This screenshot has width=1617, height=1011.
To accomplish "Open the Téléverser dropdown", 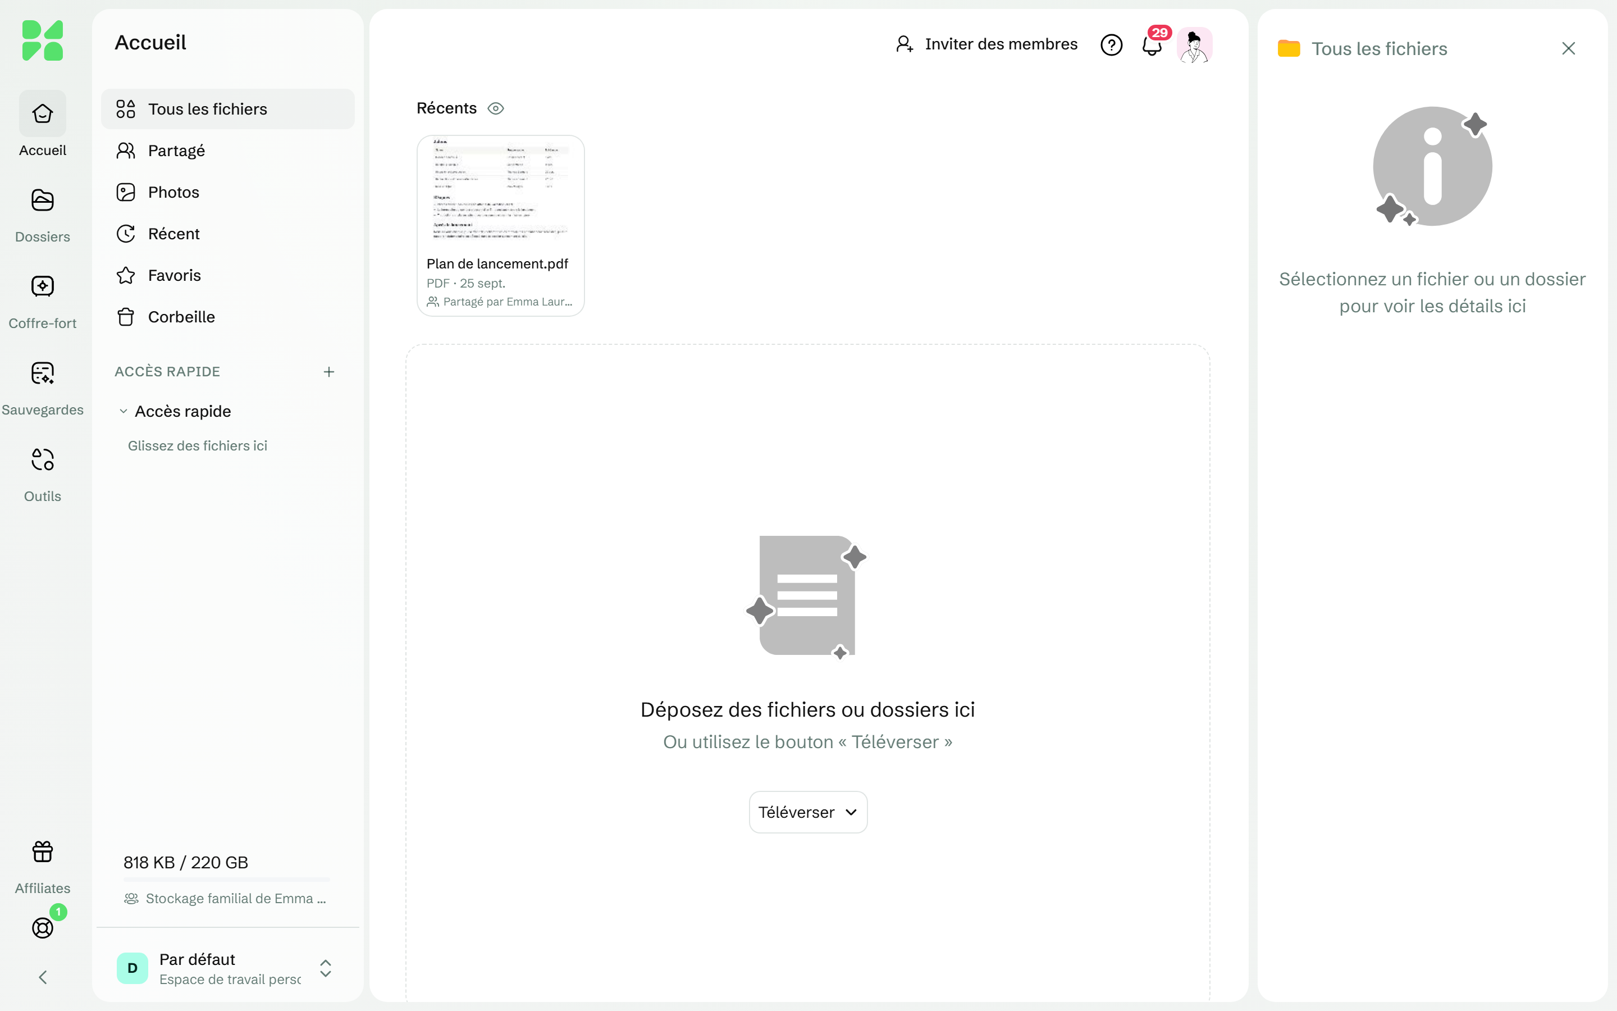I will 808,812.
